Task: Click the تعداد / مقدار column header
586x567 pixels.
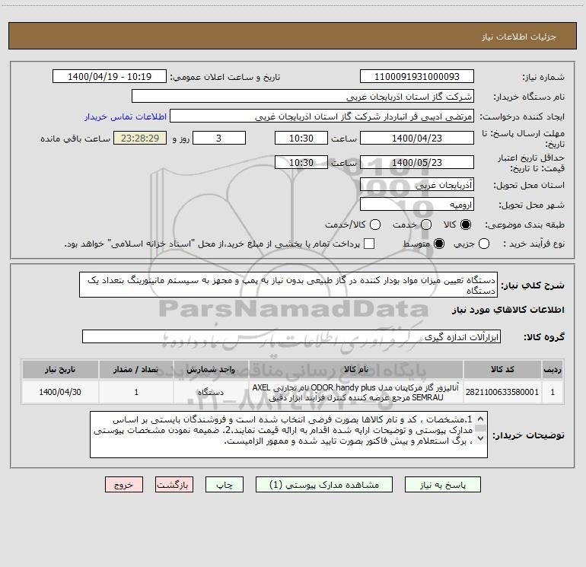Action: pos(136,369)
